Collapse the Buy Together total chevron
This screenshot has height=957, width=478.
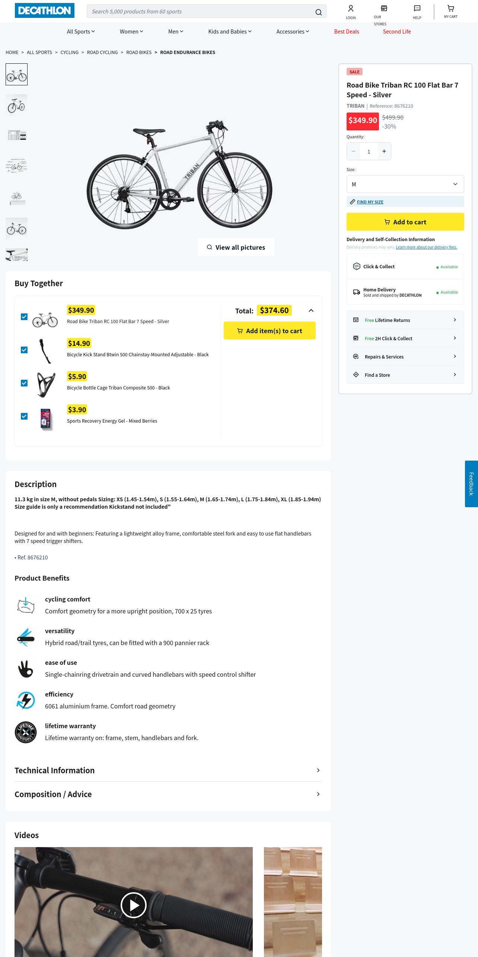(x=311, y=310)
